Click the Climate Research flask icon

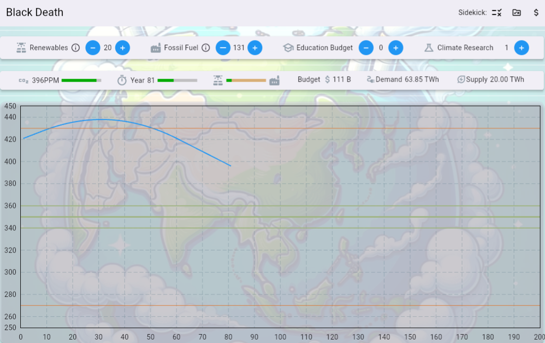point(429,48)
